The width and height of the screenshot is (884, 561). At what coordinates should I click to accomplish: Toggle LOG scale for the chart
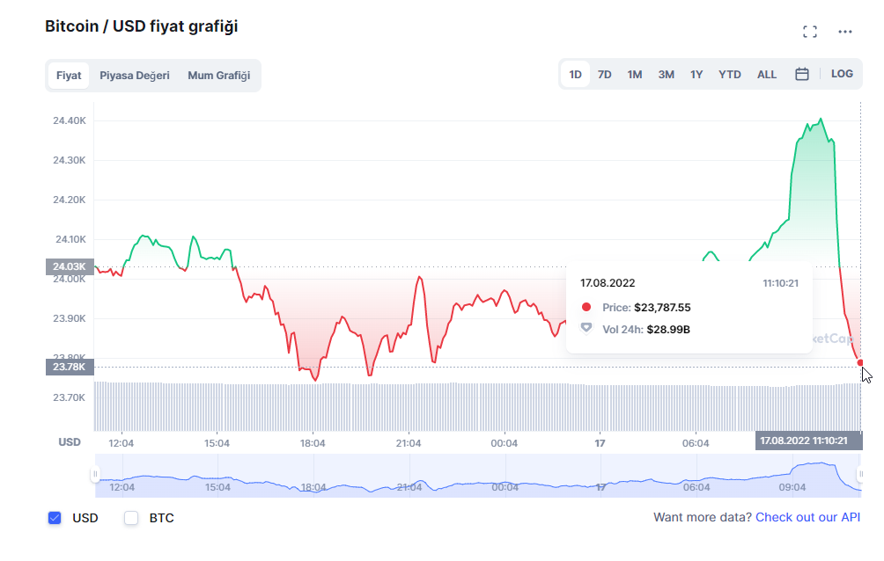pos(841,74)
